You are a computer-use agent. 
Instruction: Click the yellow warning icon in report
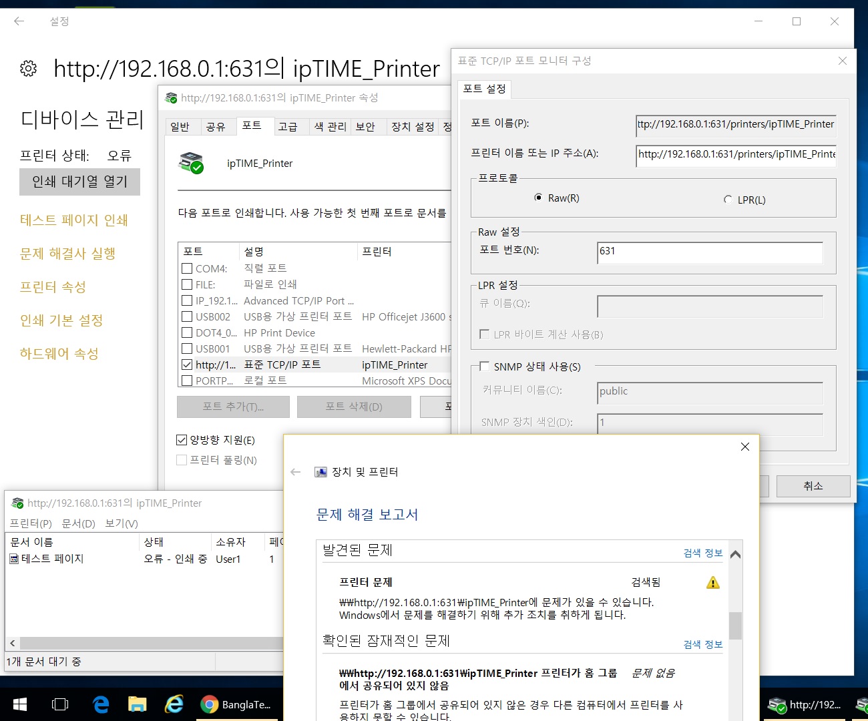click(713, 583)
